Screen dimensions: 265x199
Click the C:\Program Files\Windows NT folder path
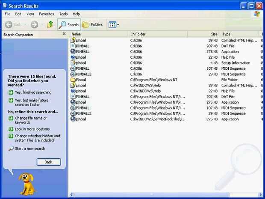[x=153, y=80]
